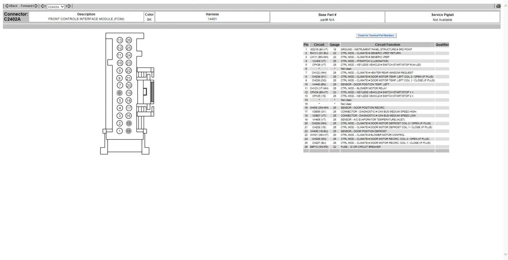Click the Circuit Function column header
Viewport: 508px width, 260px height.
388,45
